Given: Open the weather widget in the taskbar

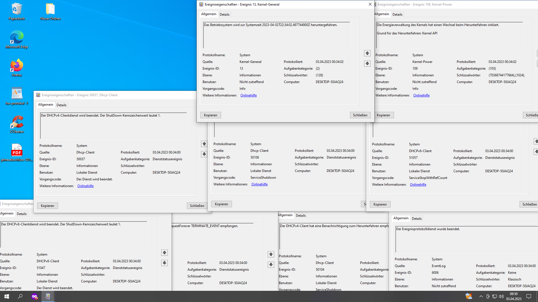Looking at the screenshot, I should pos(469,296).
